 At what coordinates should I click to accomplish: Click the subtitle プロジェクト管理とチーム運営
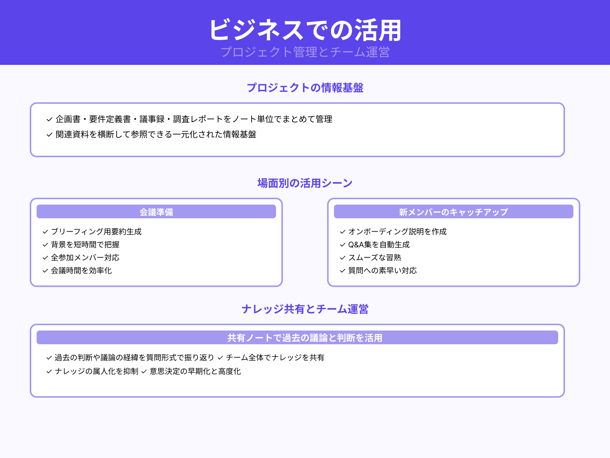[305, 52]
